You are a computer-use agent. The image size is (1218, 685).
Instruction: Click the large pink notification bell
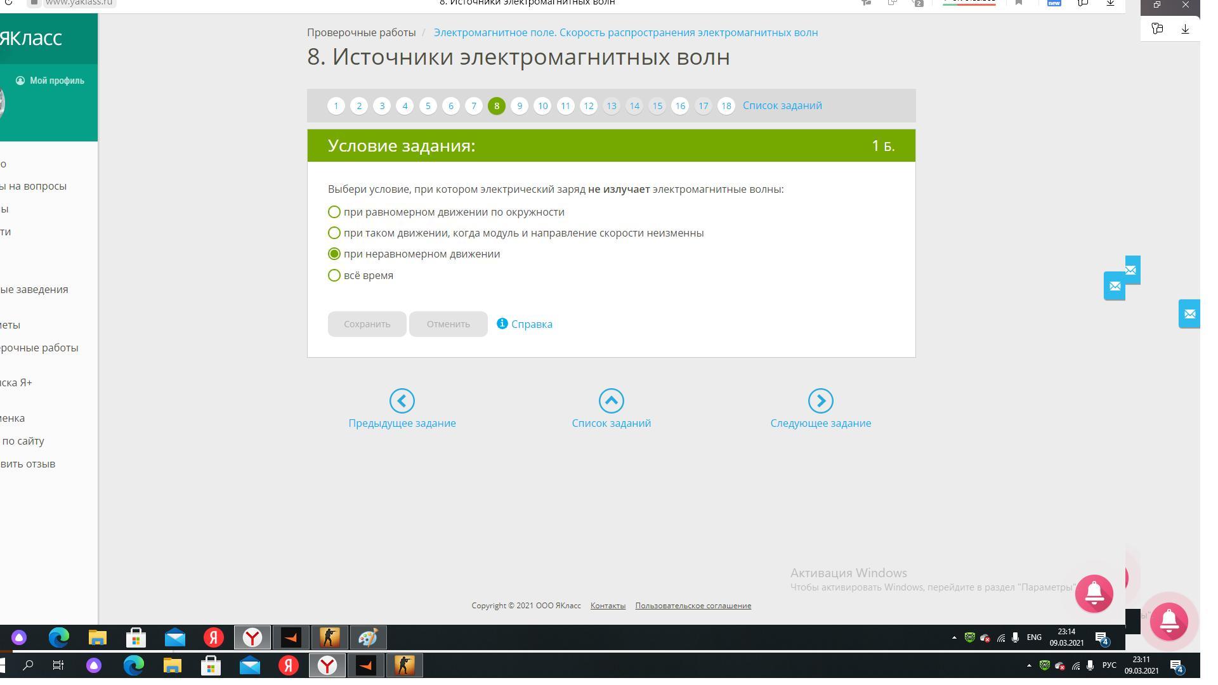(x=1169, y=622)
